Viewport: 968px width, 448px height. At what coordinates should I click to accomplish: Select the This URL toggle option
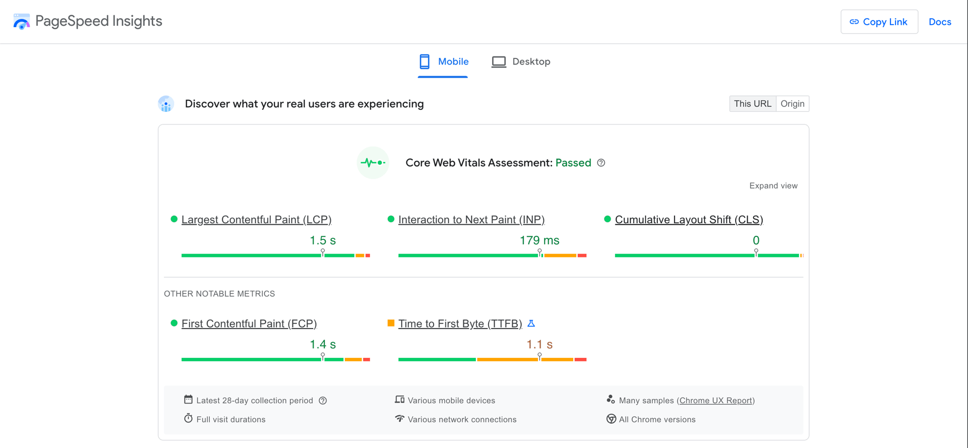[x=752, y=104]
